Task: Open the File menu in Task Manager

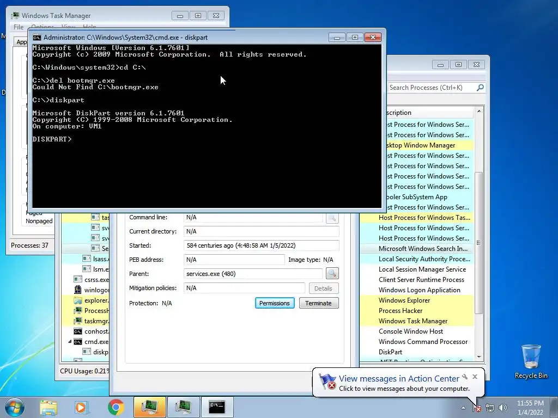Action: [x=19, y=27]
